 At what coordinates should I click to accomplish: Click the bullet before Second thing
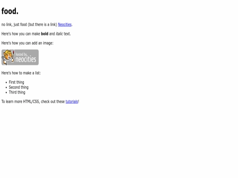6,87
